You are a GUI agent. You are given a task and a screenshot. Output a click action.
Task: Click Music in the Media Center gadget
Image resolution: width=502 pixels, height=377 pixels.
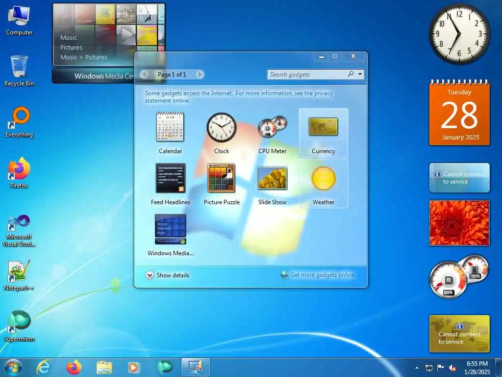pos(69,37)
